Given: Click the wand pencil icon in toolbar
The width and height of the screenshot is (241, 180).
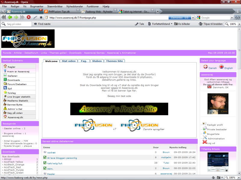Looking at the screenshot, I should (35, 17).
